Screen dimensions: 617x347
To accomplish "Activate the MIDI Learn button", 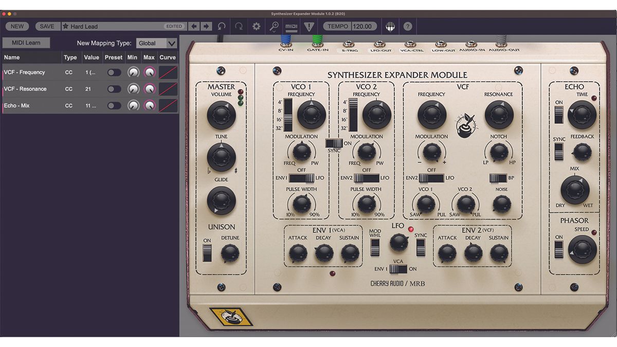I will click(x=26, y=43).
